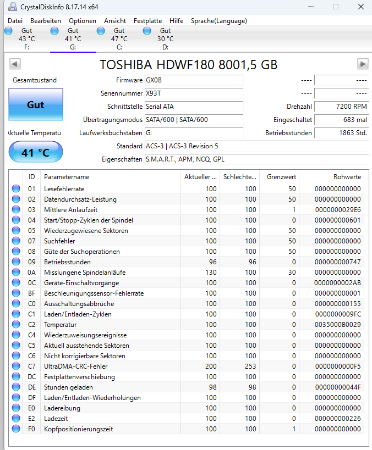The width and height of the screenshot is (372, 450).
Task: Open the Ansicht menu
Action: [x=115, y=21]
